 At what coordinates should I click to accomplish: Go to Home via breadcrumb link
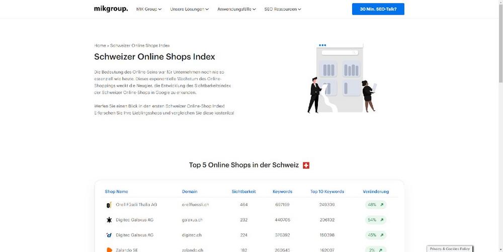100,46
